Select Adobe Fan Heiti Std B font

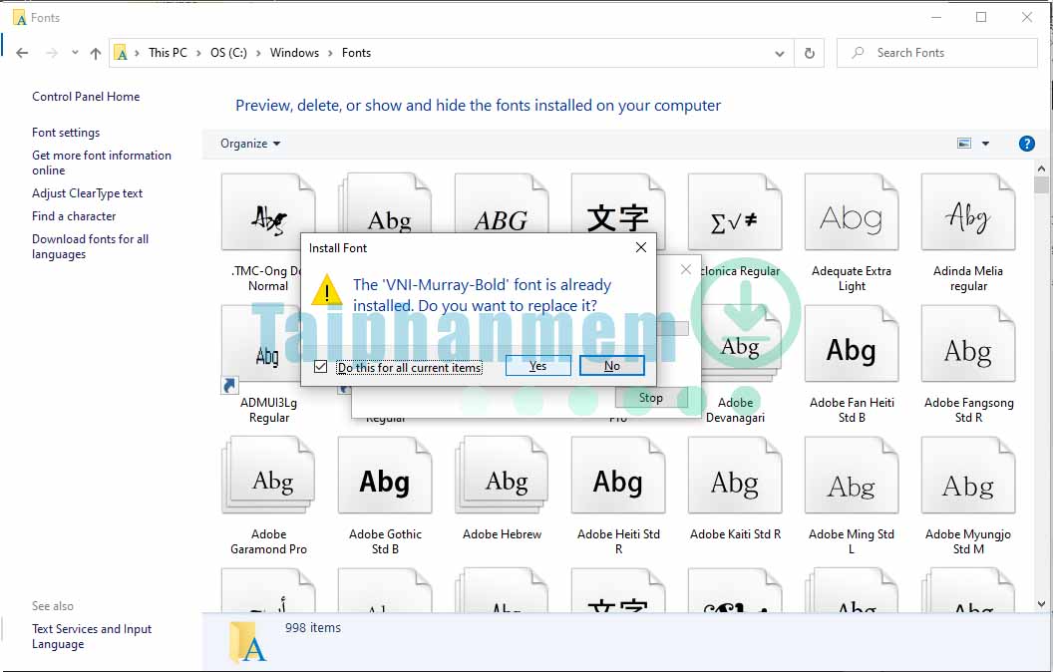click(852, 352)
